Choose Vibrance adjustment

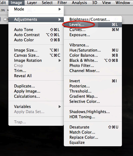(93, 45)
